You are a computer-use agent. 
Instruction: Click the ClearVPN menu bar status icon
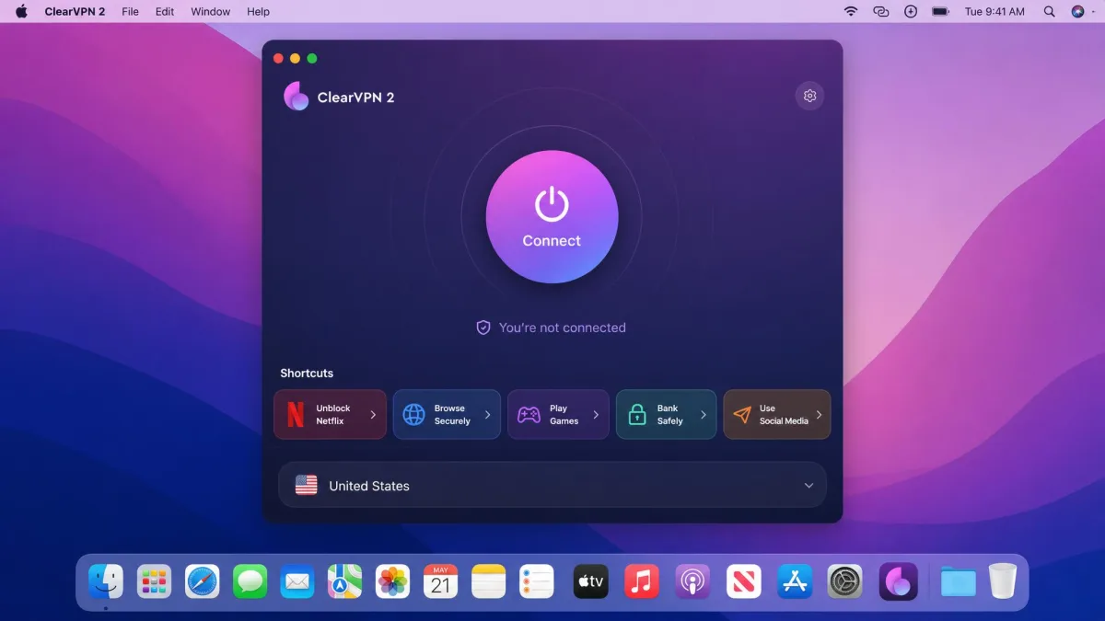881,11
